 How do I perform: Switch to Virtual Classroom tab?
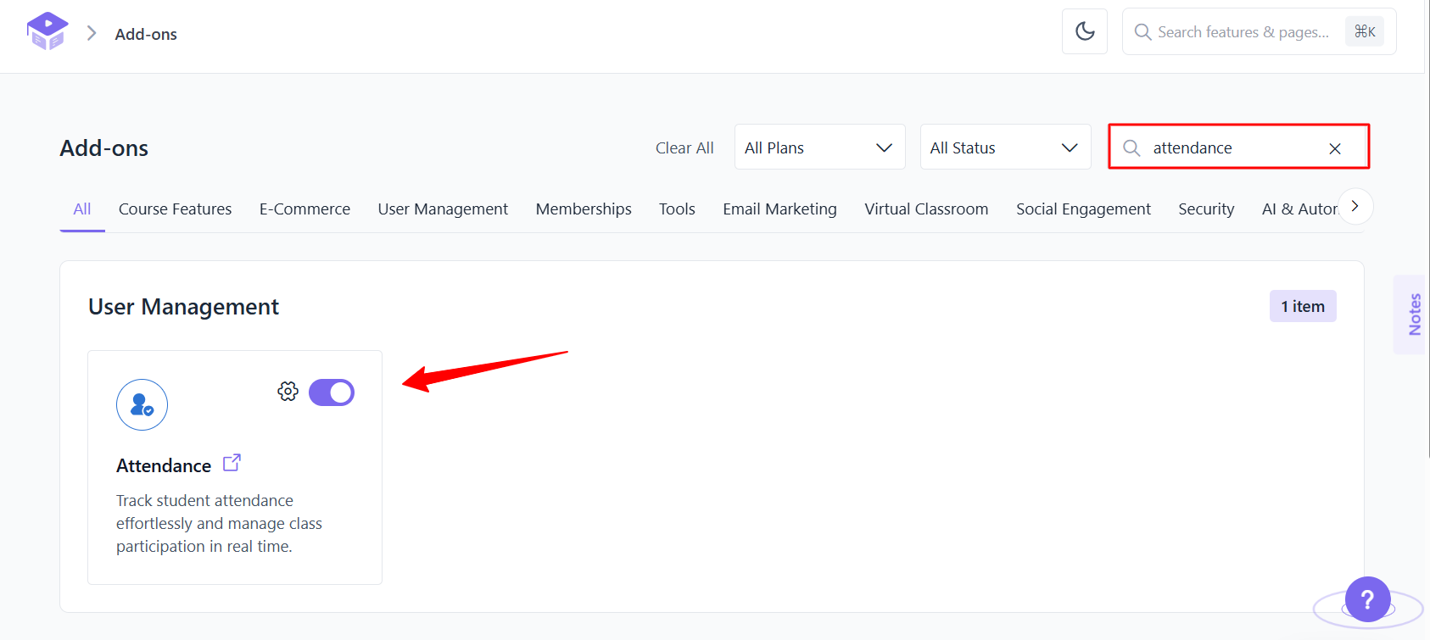(926, 209)
